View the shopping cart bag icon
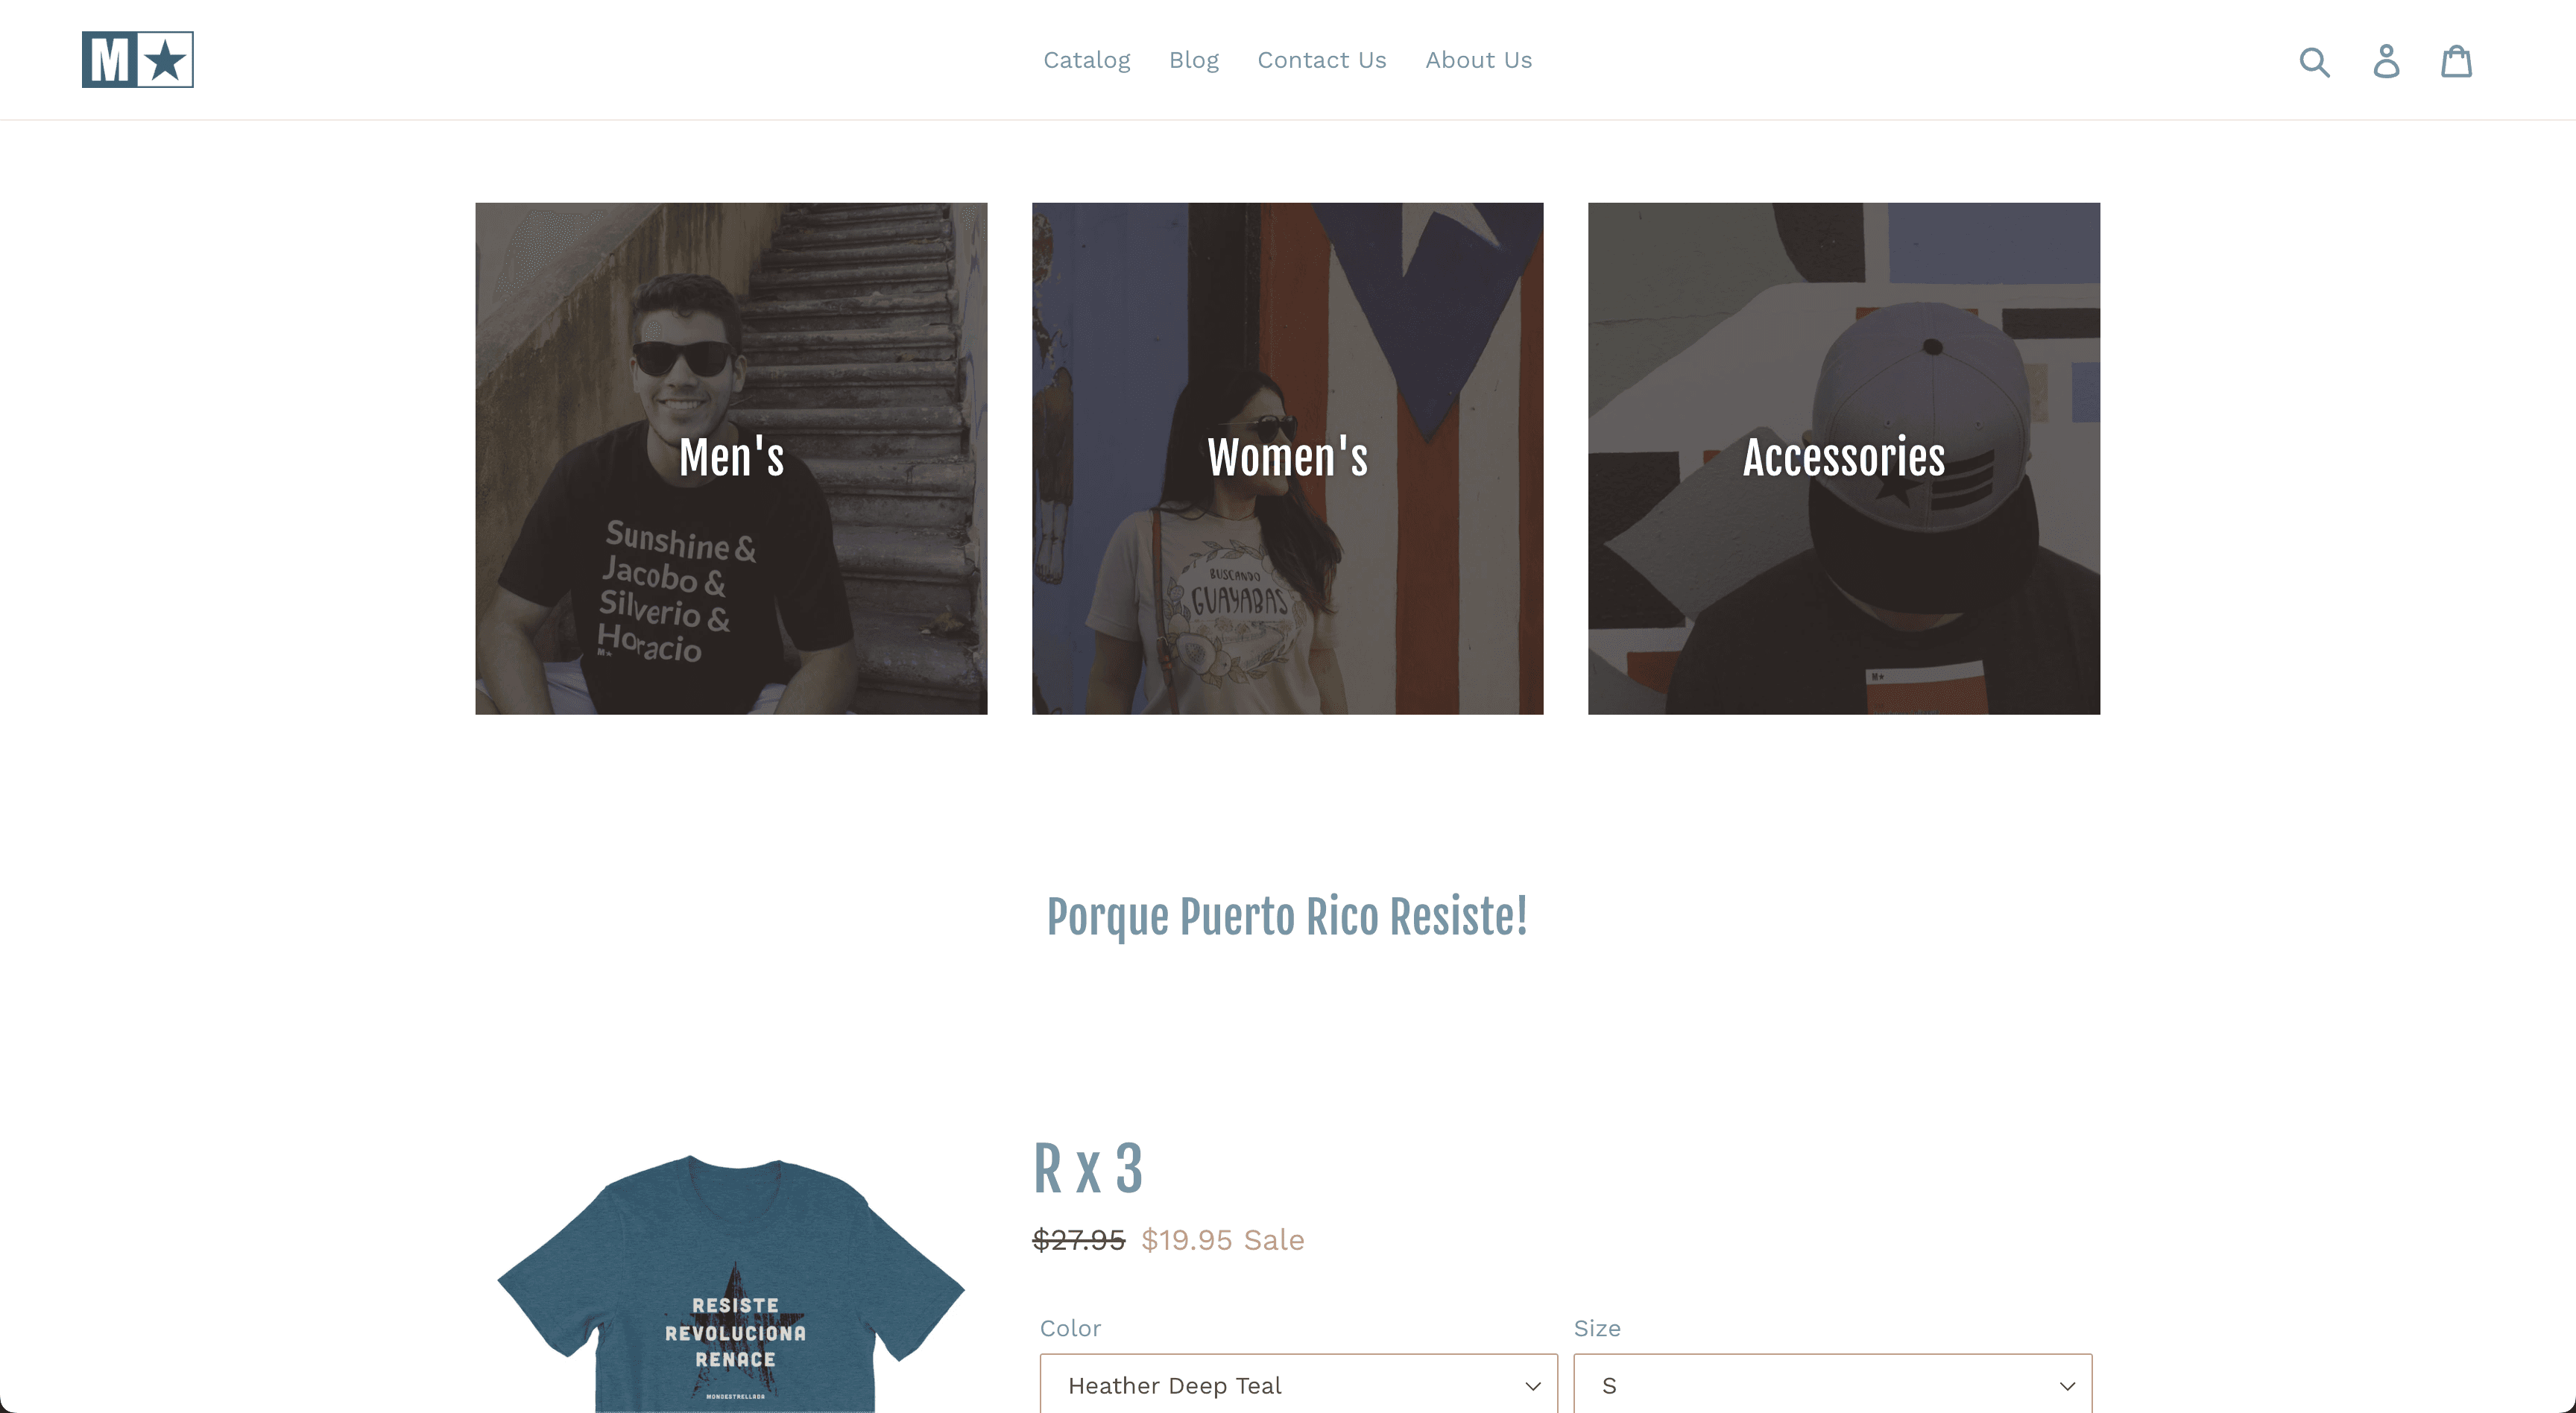2576x1413 pixels. (2457, 62)
